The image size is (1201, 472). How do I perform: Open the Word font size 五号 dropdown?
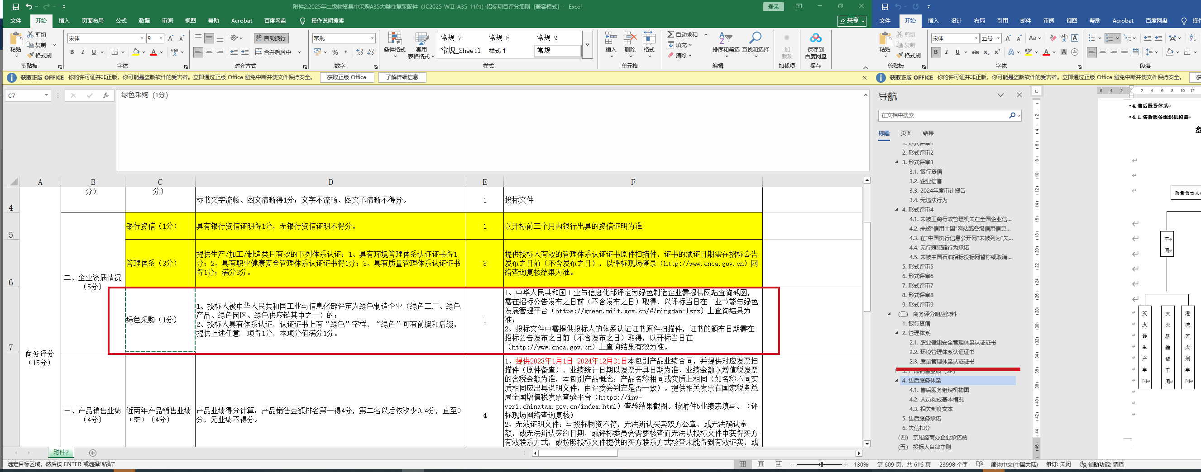(x=998, y=38)
